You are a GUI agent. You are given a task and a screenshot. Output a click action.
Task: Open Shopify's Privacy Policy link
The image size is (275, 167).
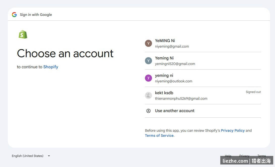[x=233, y=130]
